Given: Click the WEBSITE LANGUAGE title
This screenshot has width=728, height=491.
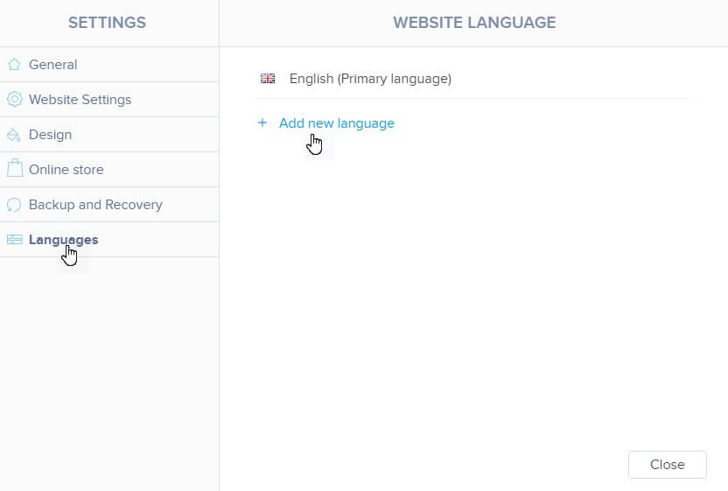Looking at the screenshot, I should [x=473, y=23].
